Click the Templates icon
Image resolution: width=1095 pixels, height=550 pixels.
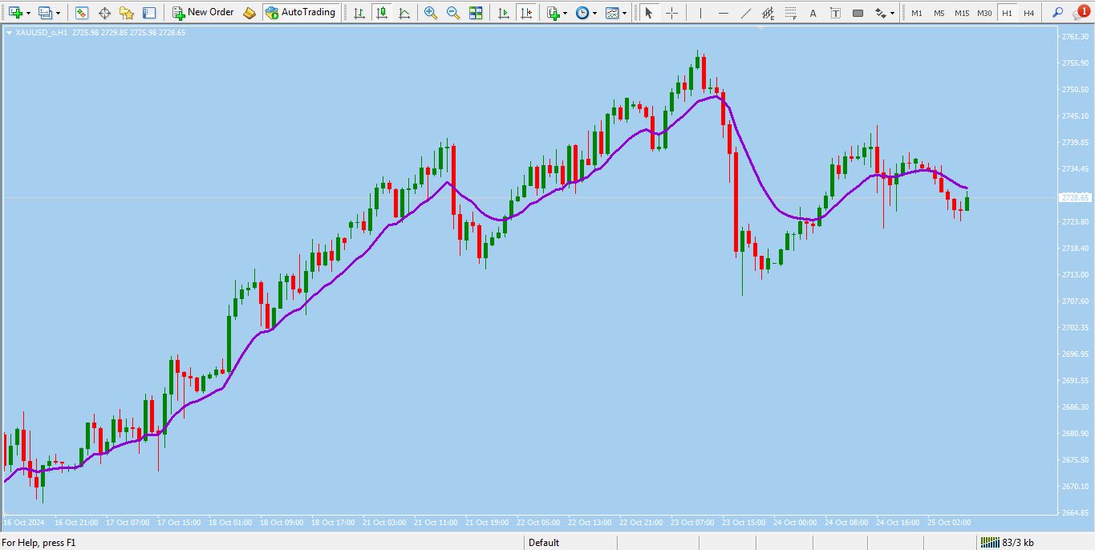tap(612, 13)
